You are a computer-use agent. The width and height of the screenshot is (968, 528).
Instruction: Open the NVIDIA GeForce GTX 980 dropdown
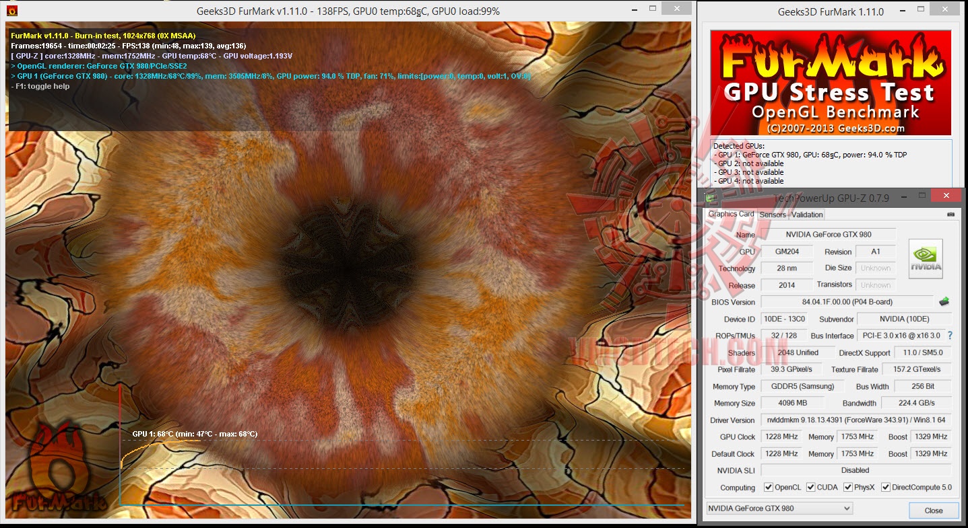(779, 508)
